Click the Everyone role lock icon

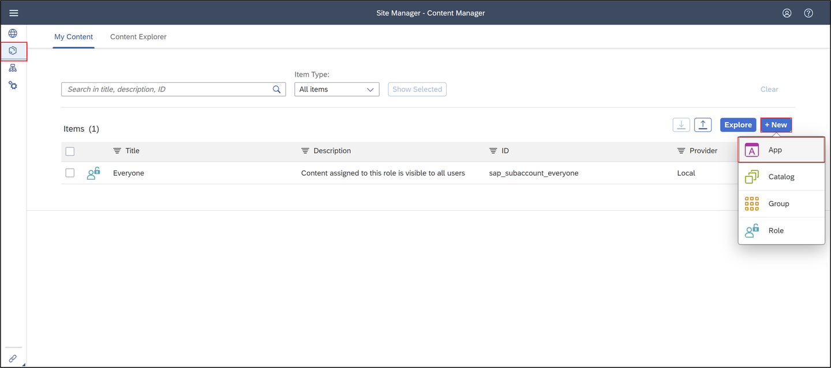click(x=93, y=173)
